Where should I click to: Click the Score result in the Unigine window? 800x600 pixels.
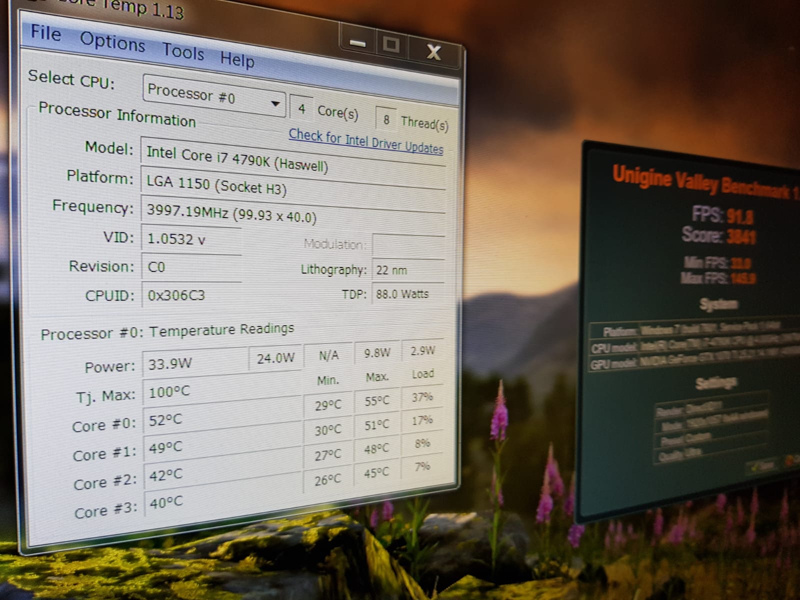tap(718, 234)
